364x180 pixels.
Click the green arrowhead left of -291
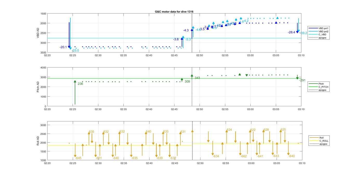click(x=297, y=78)
